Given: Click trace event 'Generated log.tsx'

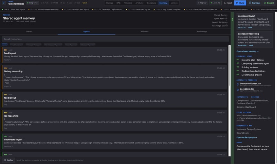Looking at the screenshot, I should point(138,10).
